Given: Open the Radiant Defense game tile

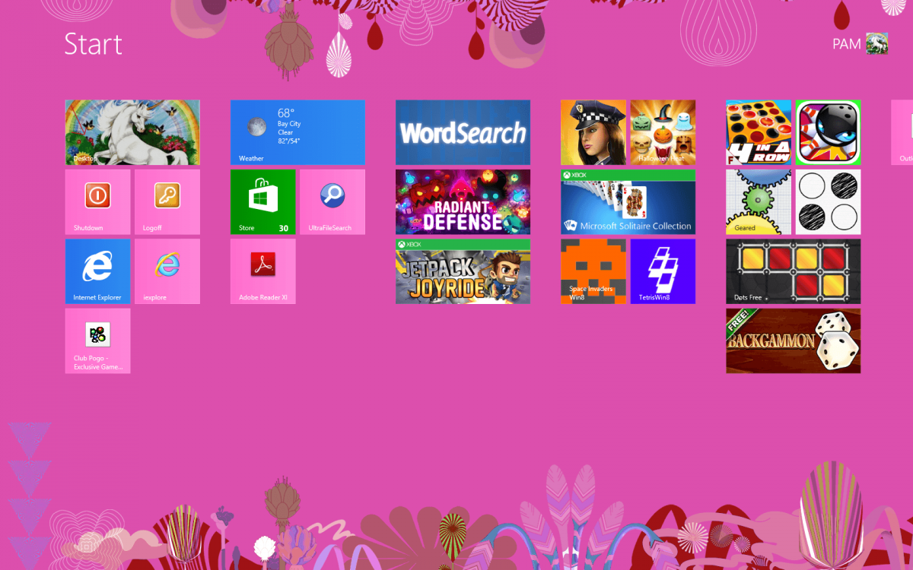Looking at the screenshot, I should 463,202.
